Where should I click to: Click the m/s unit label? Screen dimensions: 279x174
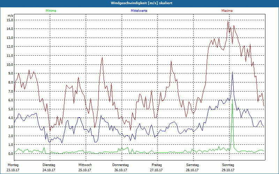10,16
